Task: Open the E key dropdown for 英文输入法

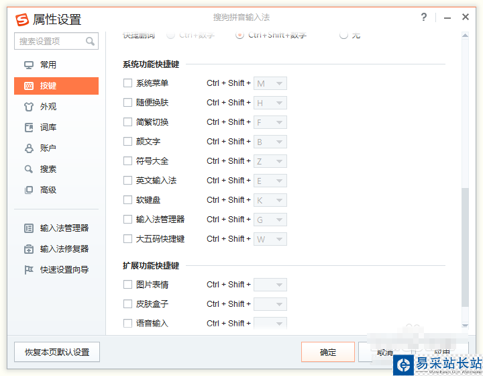Action: pos(270,181)
